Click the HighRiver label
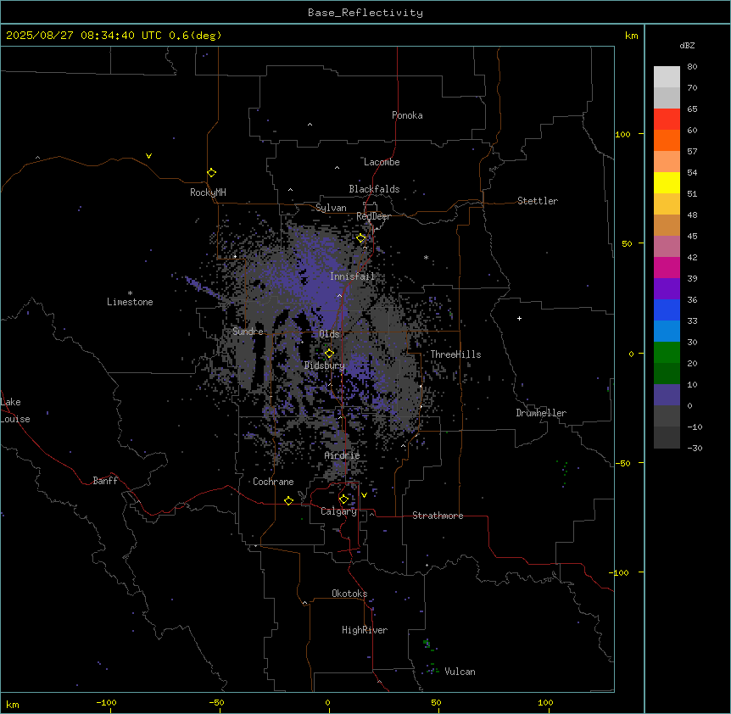Screen dimensions: 731x714 (365, 630)
